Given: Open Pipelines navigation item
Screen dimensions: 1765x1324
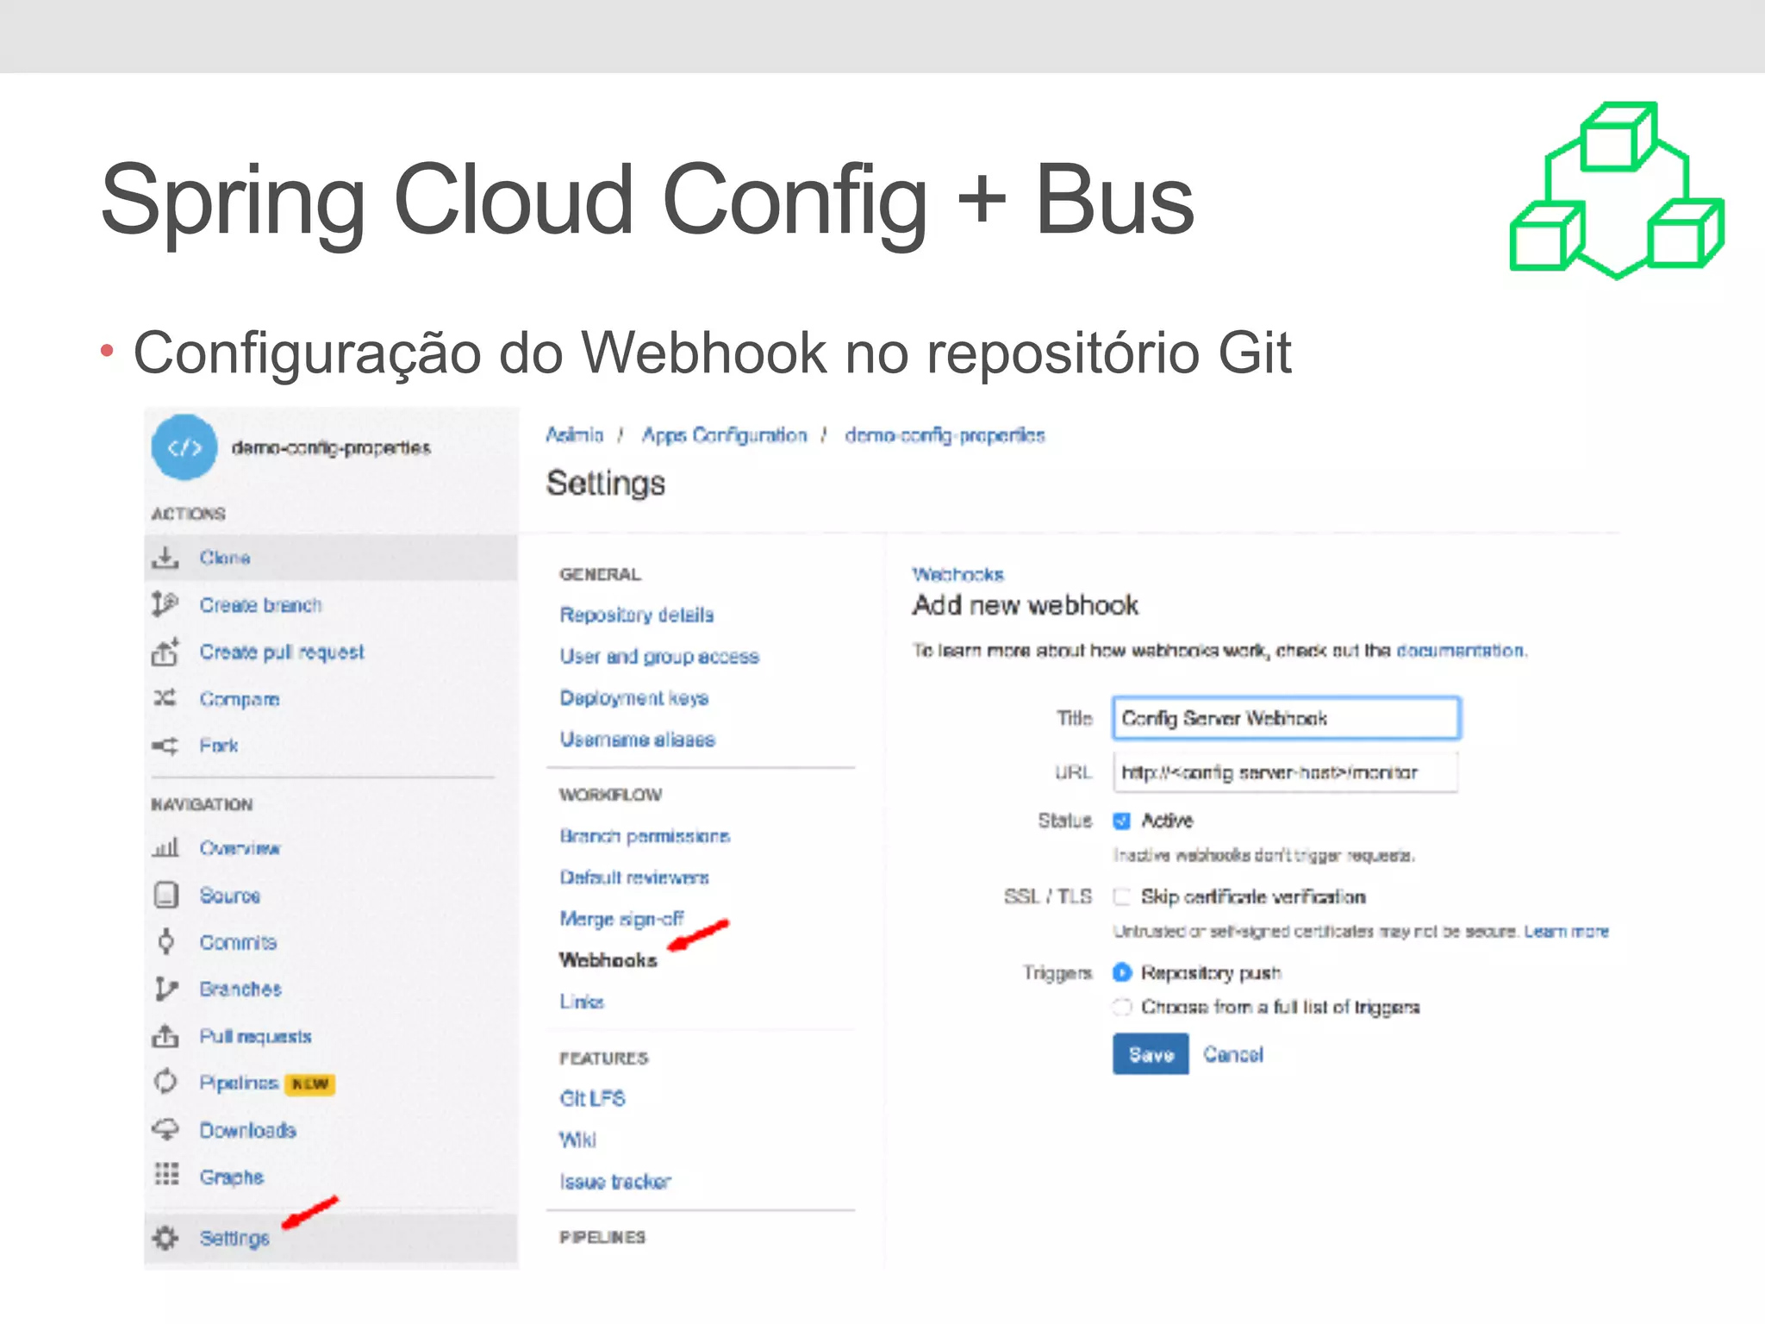Looking at the screenshot, I should [239, 1083].
